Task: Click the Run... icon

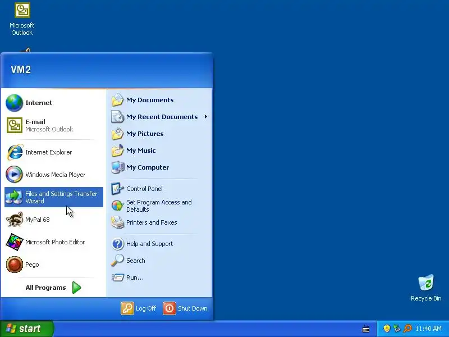Action: click(x=117, y=277)
